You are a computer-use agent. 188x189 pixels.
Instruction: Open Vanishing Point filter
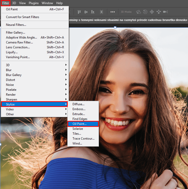[x=35, y=57]
